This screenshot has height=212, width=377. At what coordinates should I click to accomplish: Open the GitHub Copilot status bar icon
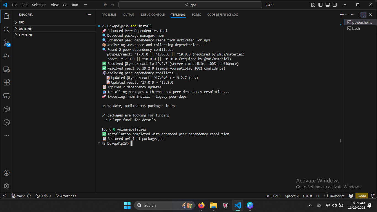[351, 196]
